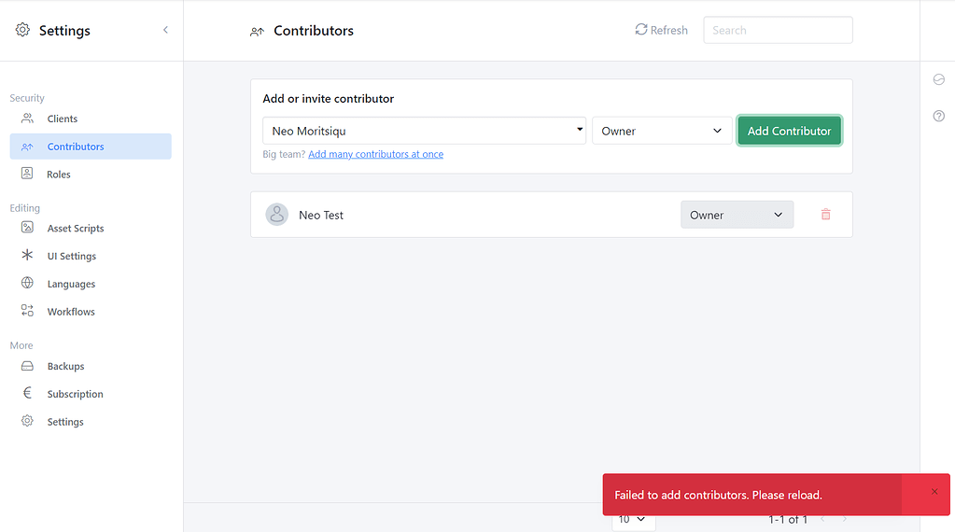Select Contributors in the sidebar

91,147
